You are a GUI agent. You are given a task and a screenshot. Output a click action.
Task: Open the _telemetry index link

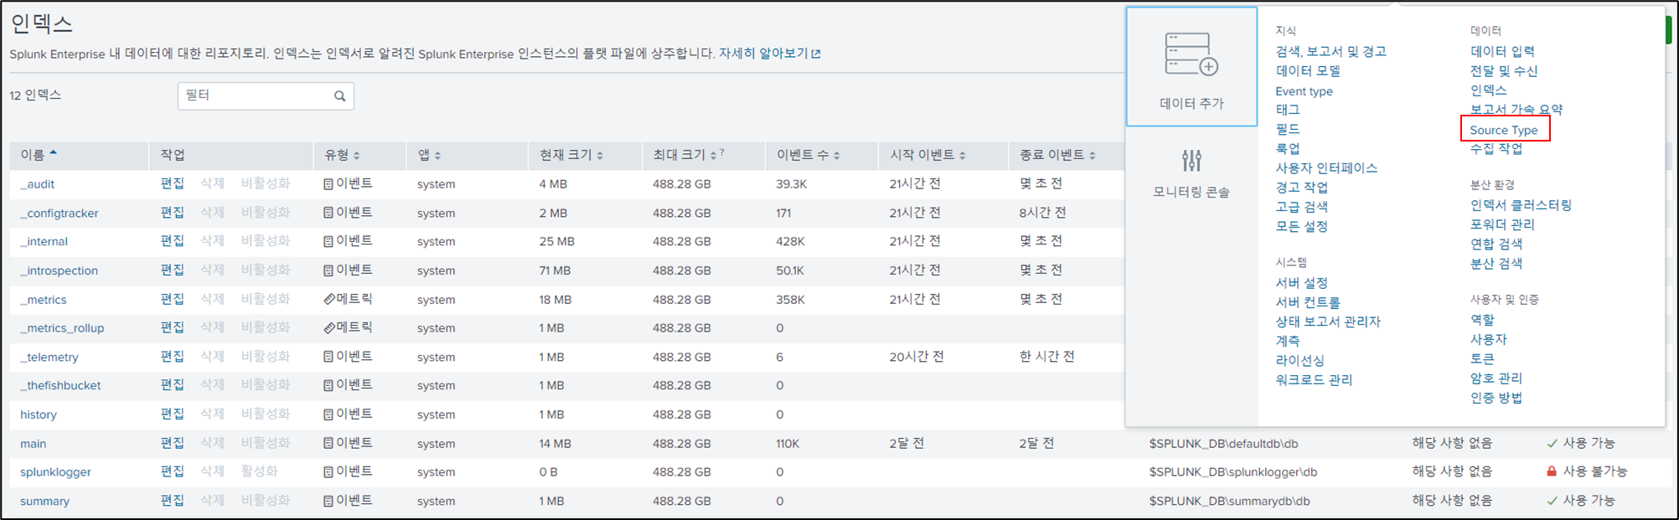point(49,357)
